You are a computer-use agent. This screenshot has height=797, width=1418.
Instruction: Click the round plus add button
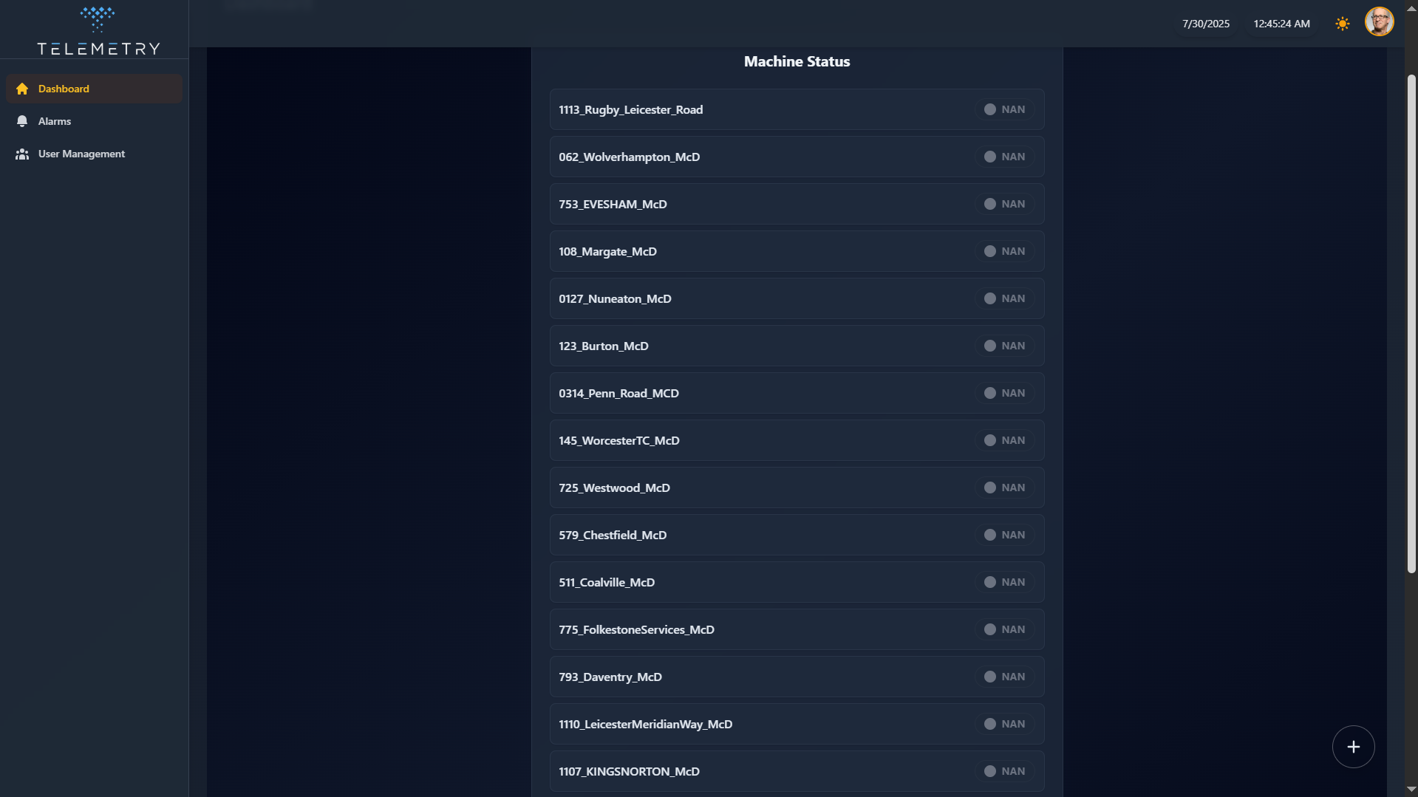[x=1353, y=747]
